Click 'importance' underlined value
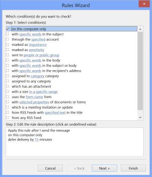This screenshot has height=177, width=152. [x=37, y=45]
